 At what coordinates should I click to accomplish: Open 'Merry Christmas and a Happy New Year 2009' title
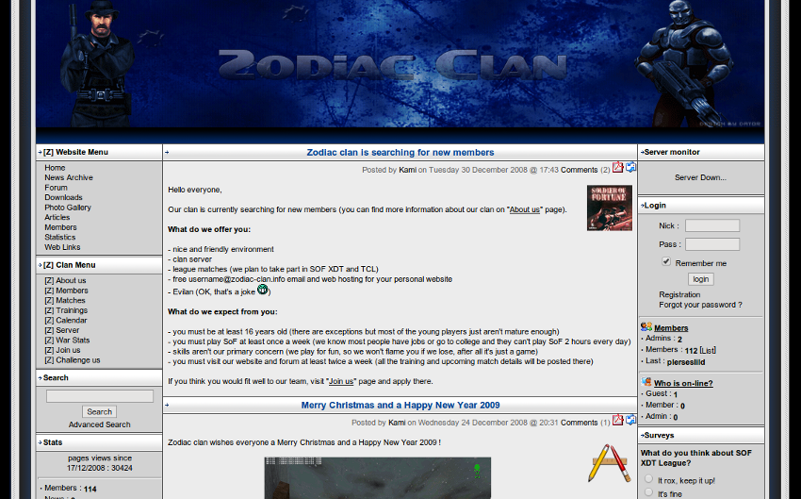pos(400,405)
